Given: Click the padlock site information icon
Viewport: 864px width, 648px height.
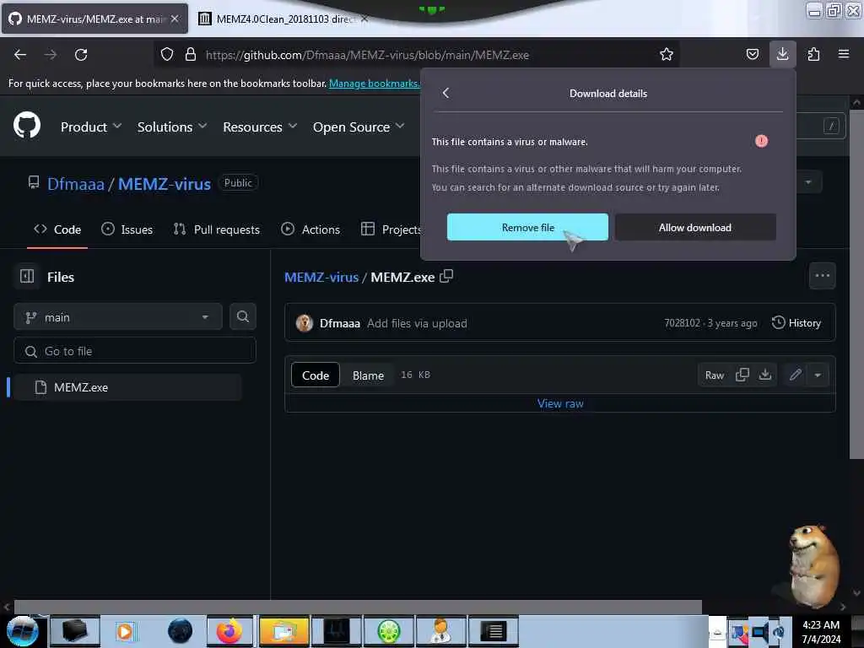Looking at the screenshot, I should point(191,54).
